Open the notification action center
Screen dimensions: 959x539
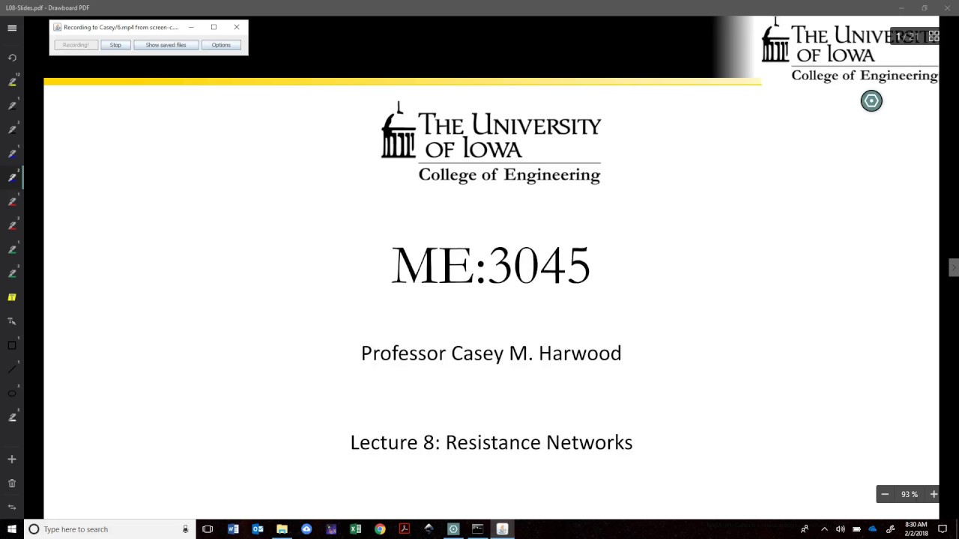tap(943, 529)
